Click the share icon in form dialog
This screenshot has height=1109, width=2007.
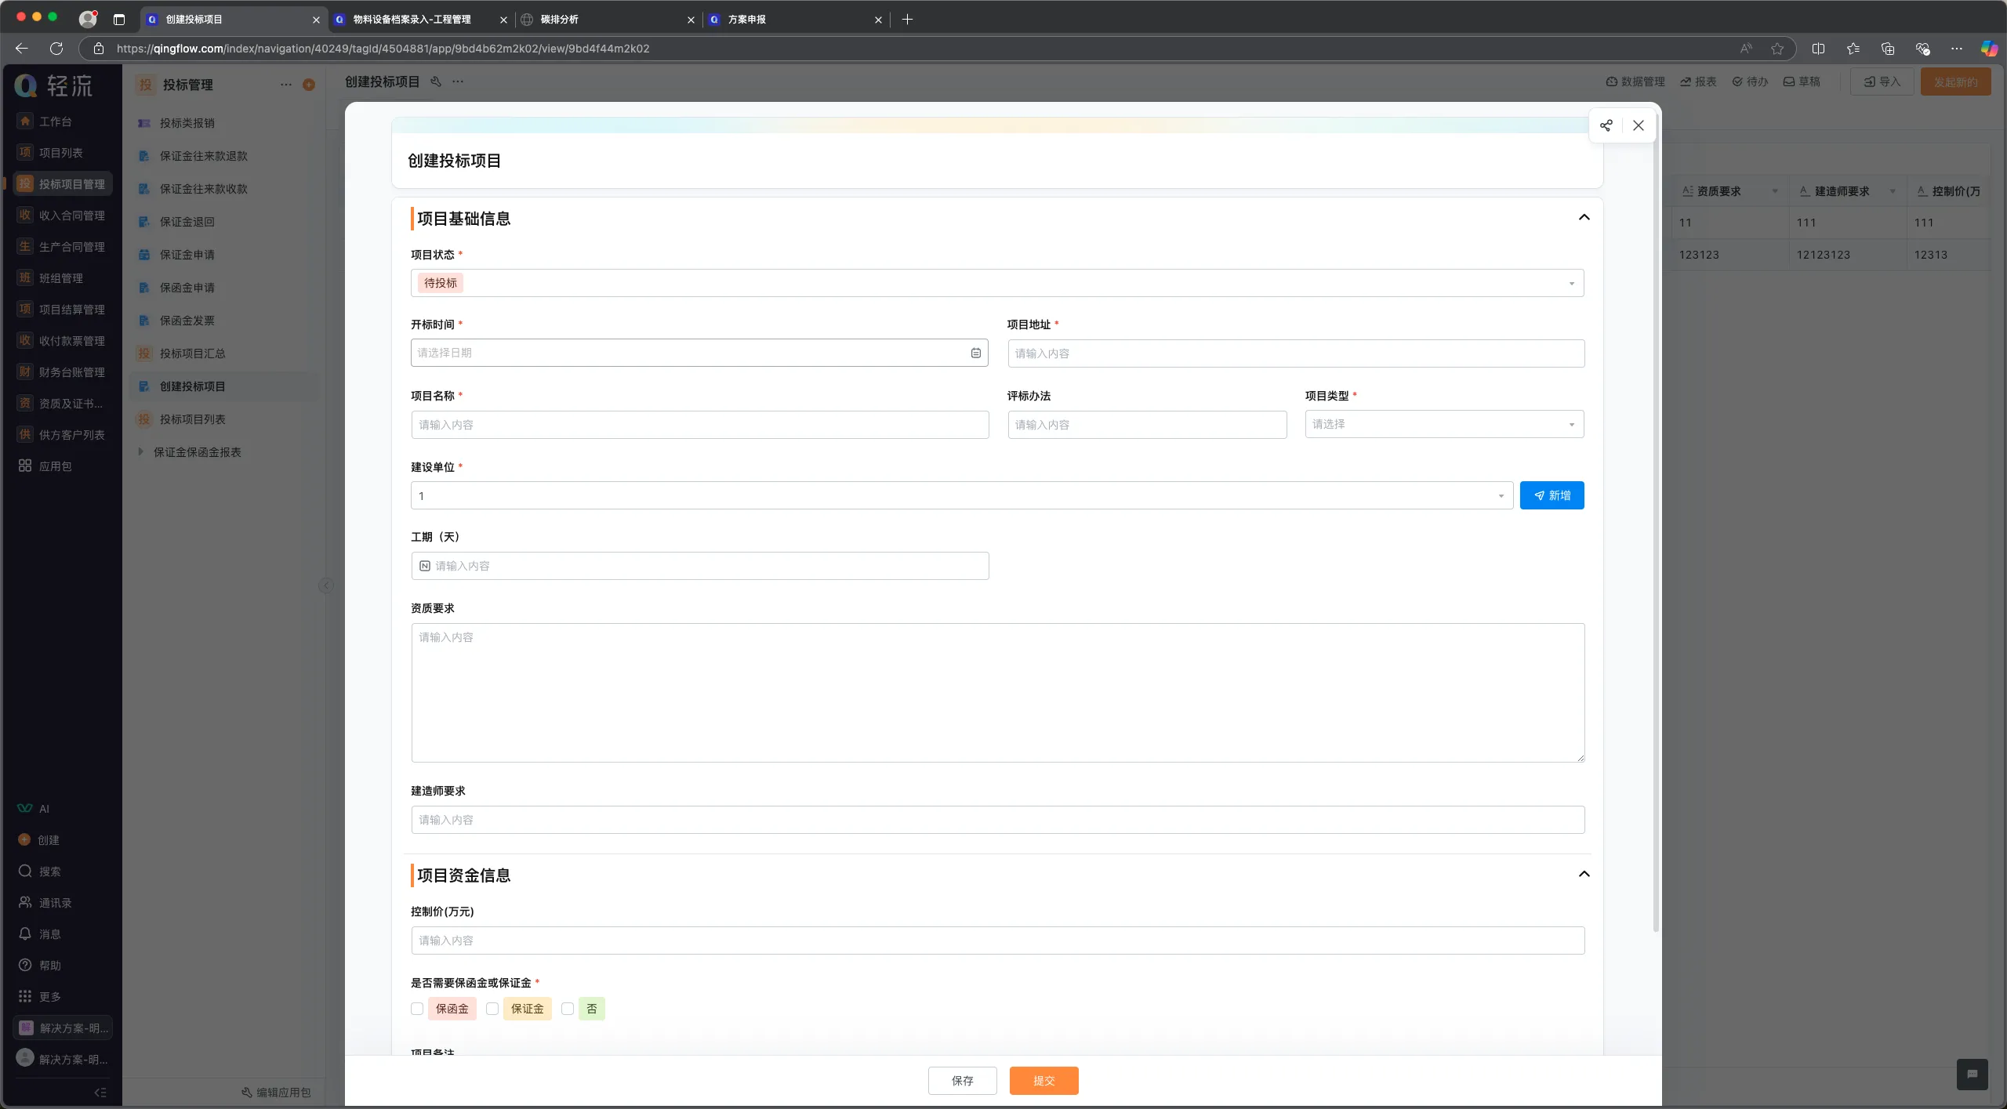1606,125
